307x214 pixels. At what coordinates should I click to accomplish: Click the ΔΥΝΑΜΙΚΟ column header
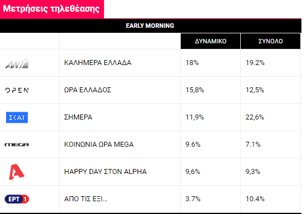click(210, 41)
